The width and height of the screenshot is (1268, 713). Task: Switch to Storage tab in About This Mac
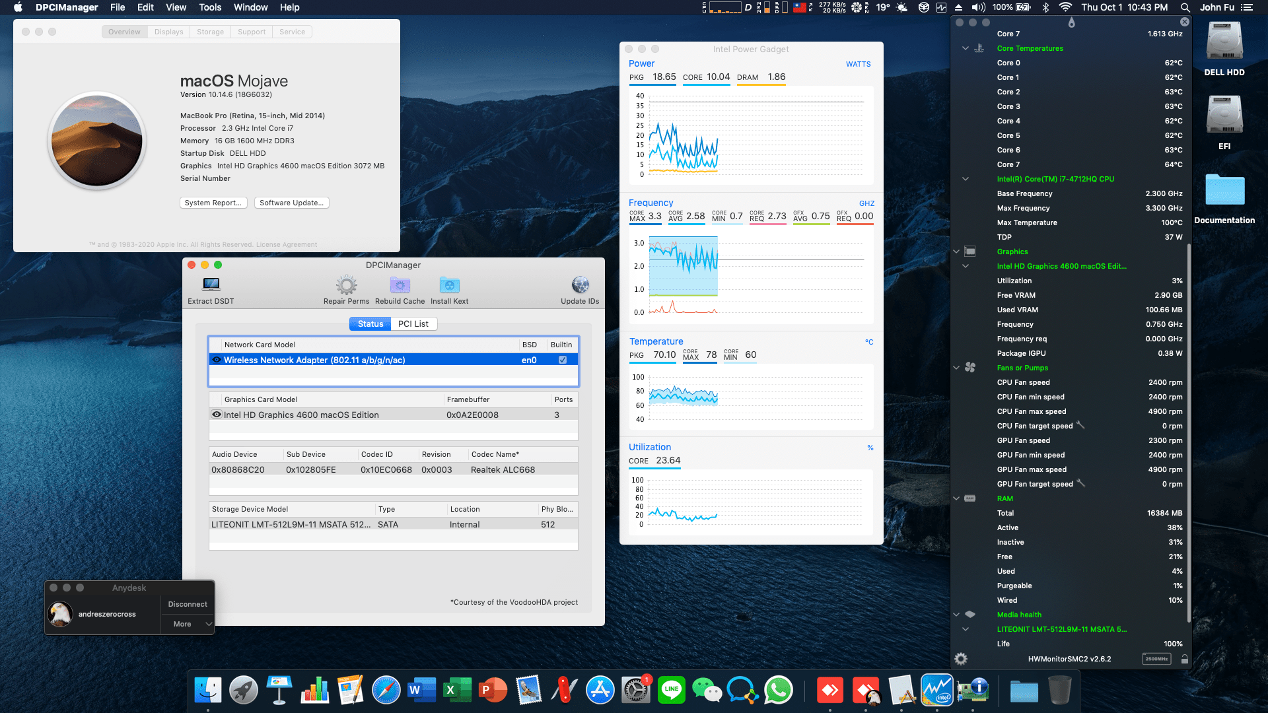tap(210, 32)
